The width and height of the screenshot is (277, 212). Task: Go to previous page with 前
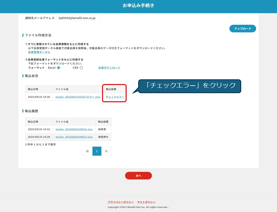click(87, 151)
